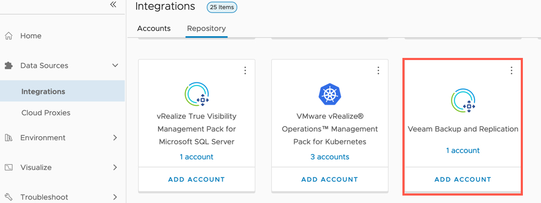Open Cloud Proxies in the sidebar
Screen dimensions: 541x203
point(46,113)
